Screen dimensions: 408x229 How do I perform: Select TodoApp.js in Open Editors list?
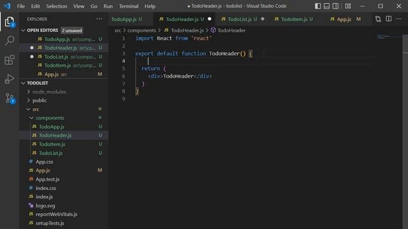(x=64, y=39)
